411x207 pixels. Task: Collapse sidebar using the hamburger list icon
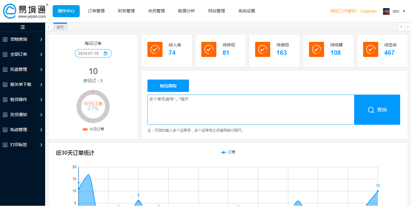[x=23, y=27]
